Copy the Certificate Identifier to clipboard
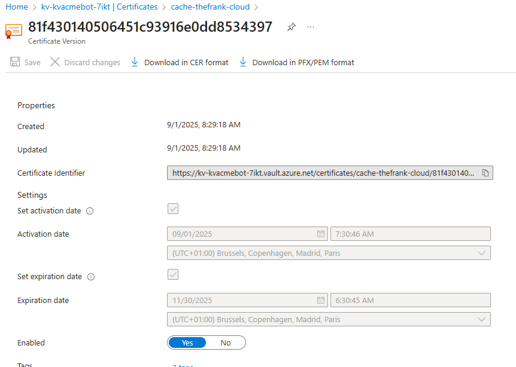Viewport: 516px width, 367px height. [x=485, y=173]
